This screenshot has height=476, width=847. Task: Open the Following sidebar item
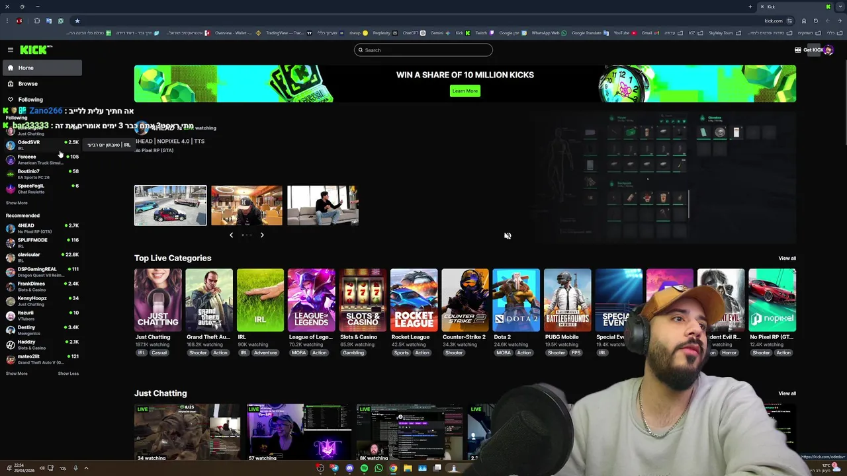42,100
